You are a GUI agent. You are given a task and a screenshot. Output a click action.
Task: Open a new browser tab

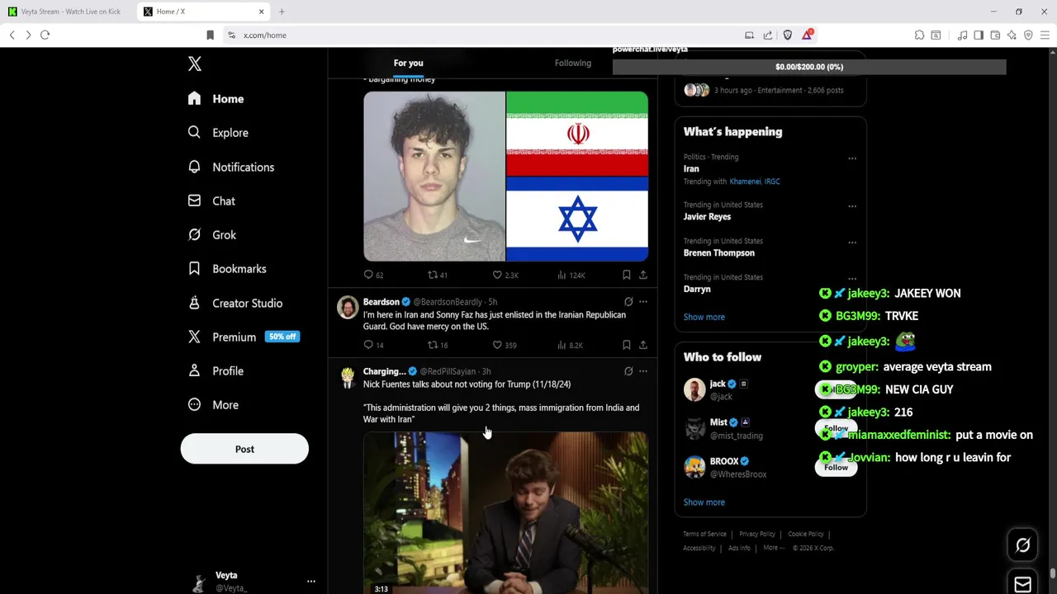tap(282, 12)
